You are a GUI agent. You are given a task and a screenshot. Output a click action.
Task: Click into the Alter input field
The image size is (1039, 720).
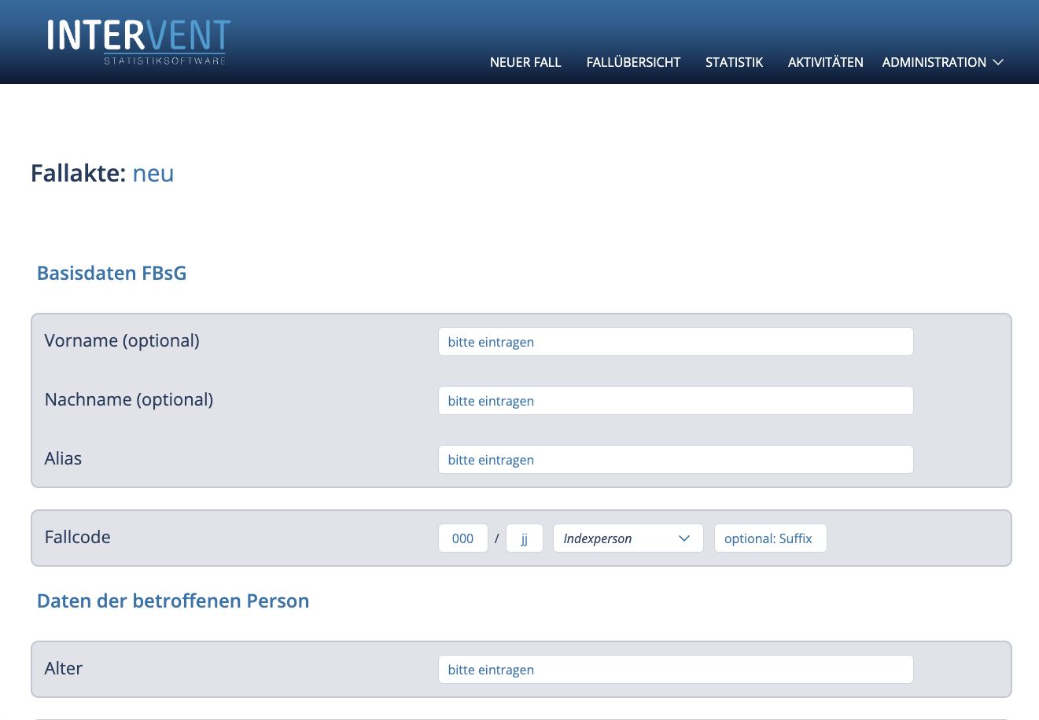pyautogui.click(x=676, y=670)
